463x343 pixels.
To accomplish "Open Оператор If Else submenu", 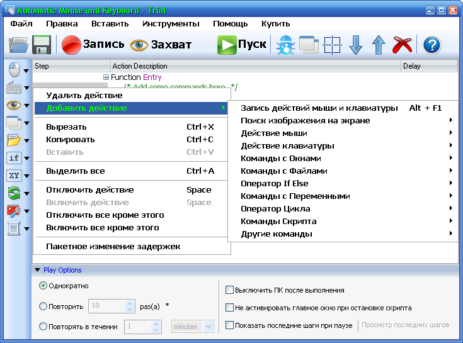I will coord(343,183).
